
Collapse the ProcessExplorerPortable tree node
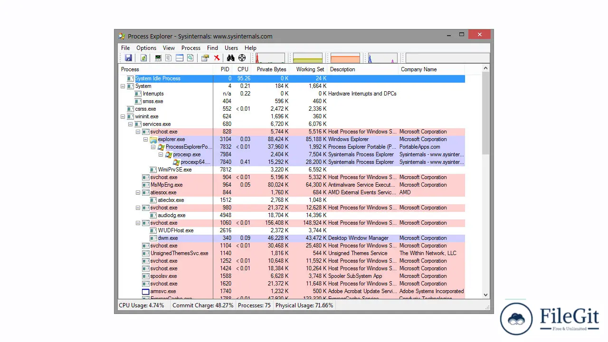pyautogui.click(x=153, y=147)
